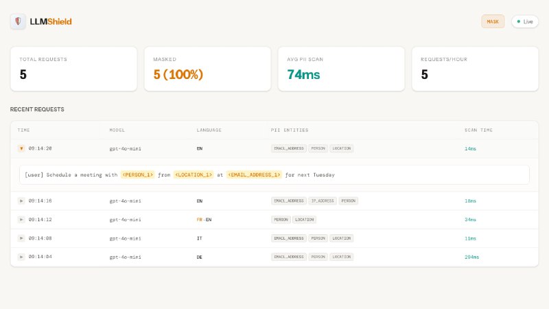Select the <LOCATION_1> highlighted token
Screen dimensions: 549x309
(194, 175)
